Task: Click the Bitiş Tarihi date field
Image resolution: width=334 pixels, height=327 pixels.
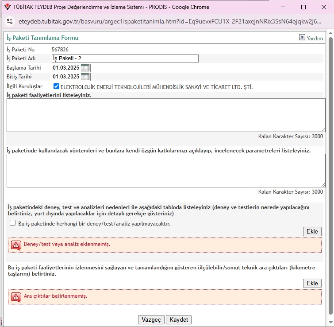Action: (66, 76)
